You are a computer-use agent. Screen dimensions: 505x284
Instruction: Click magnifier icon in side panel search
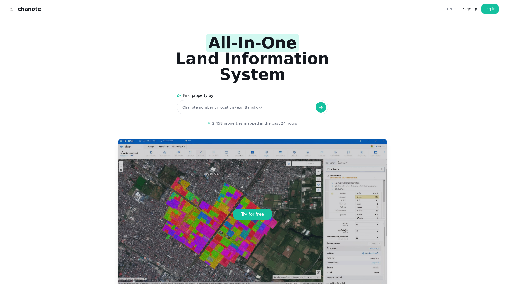tap(382, 169)
